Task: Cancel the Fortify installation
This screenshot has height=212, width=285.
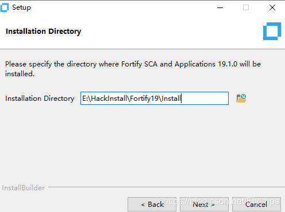Action: (x=256, y=205)
